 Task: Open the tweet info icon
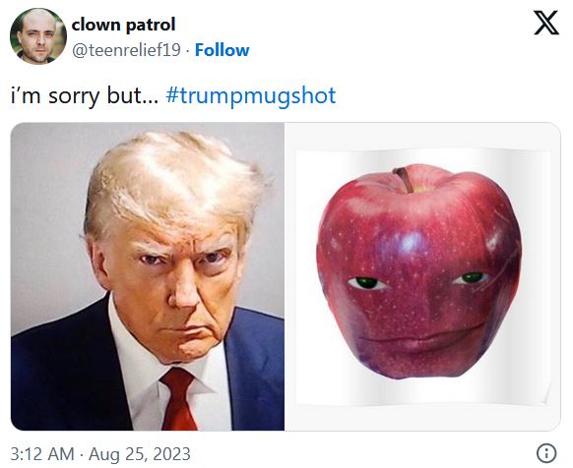pos(546,453)
